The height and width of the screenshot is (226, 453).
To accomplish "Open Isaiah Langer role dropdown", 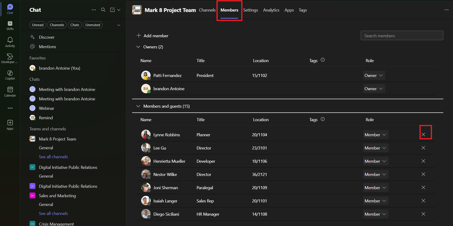I will coord(375,201).
